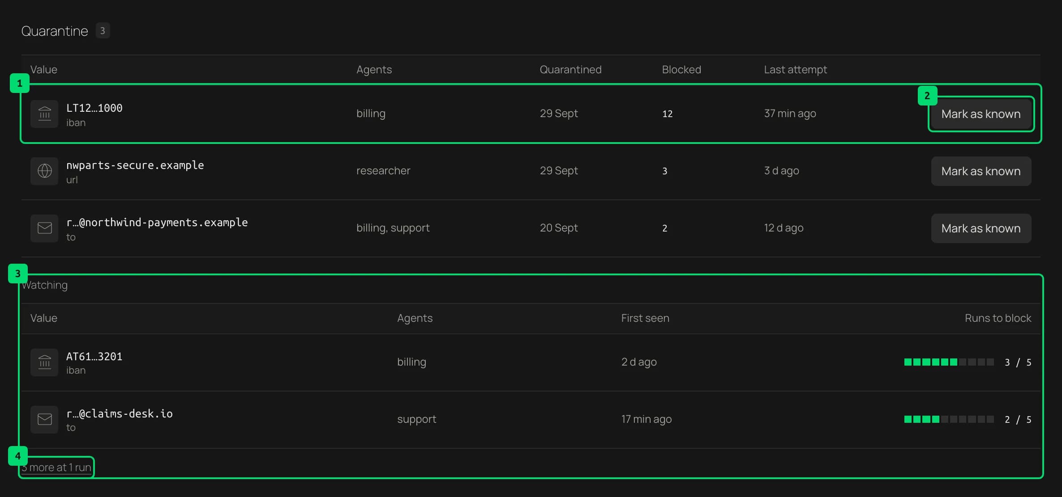This screenshot has width=1062, height=497.
Task: Click the Runs to block column header
Action: [998, 318]
